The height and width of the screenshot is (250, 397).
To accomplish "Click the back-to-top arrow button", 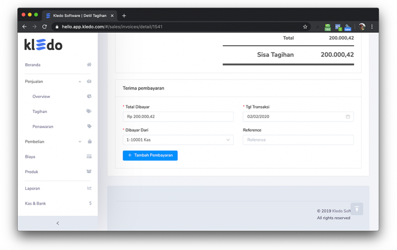I will click(x=357, y=209).
